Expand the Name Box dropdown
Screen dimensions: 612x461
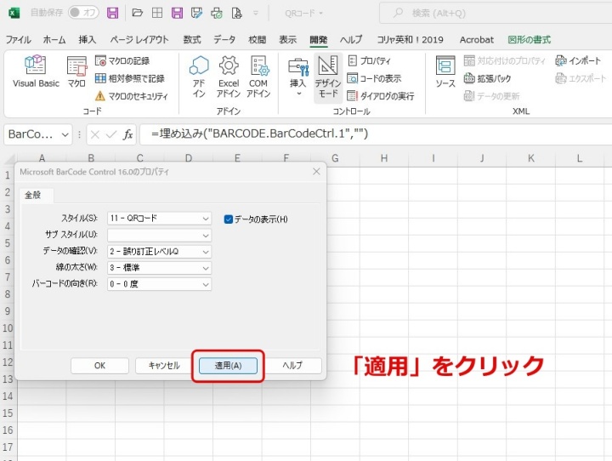tap(65, 134)
